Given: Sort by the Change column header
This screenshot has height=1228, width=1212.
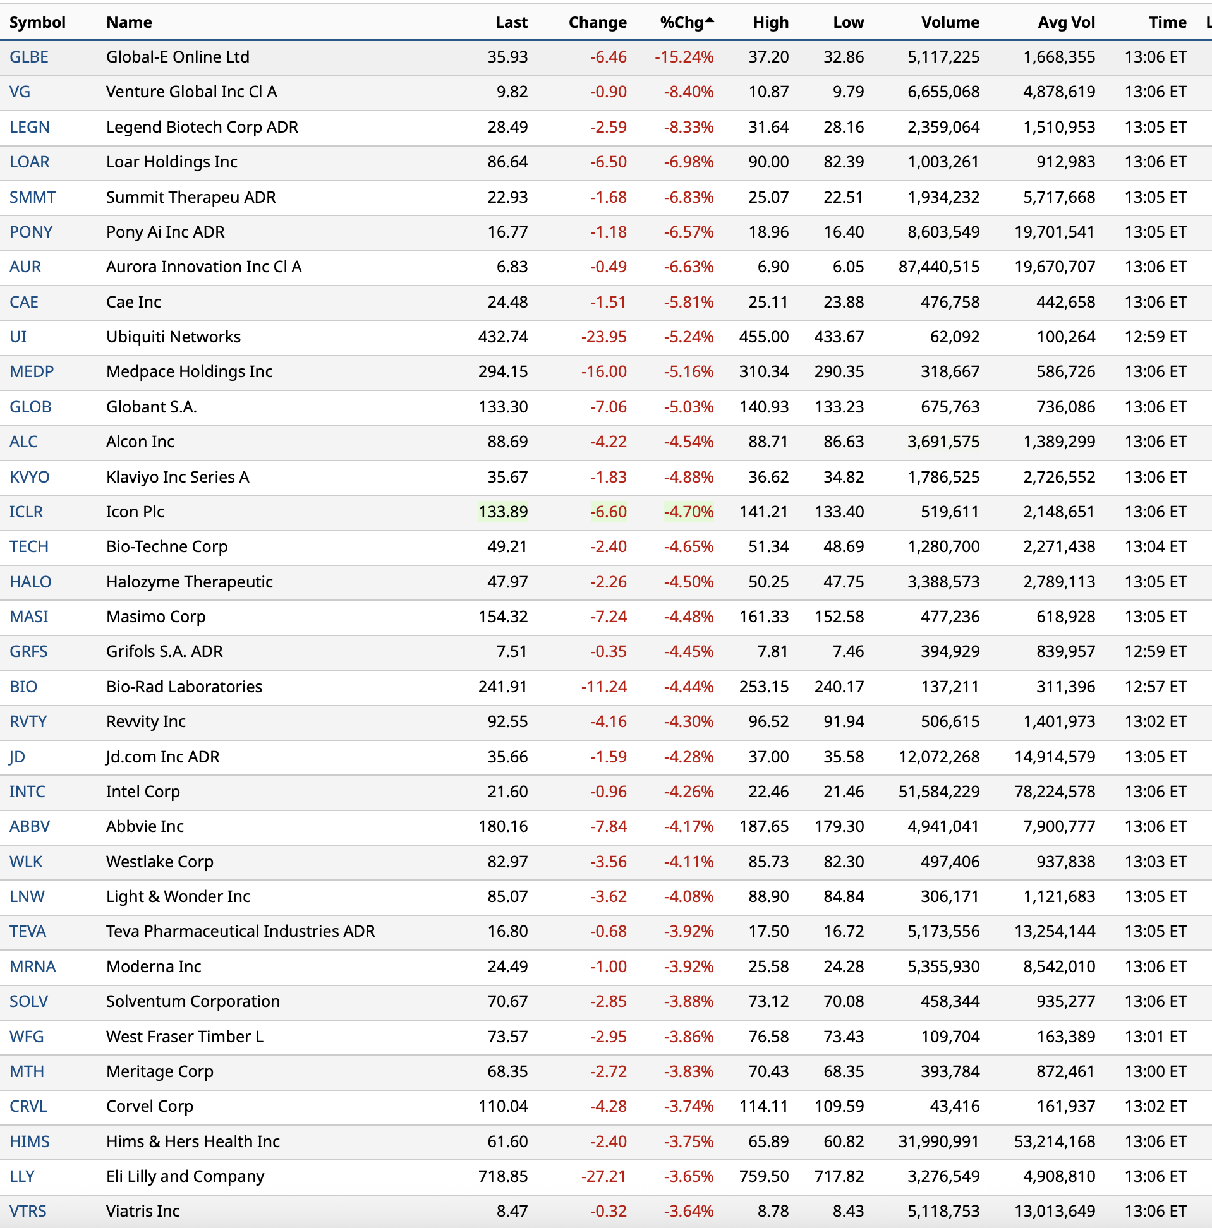Looking at the screenshot, I should click(597, 23).
